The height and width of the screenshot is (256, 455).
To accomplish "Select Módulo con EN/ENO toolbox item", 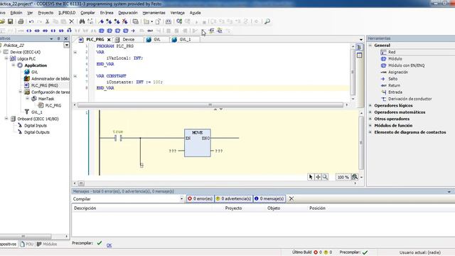I will point(406,65).
